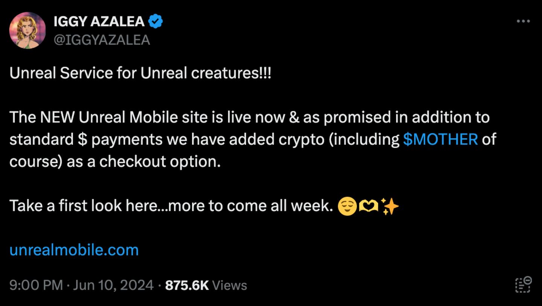The image size is (542, 306).
Task: Open Iggy Azalea's profile avatar
Action: point(27,30)
